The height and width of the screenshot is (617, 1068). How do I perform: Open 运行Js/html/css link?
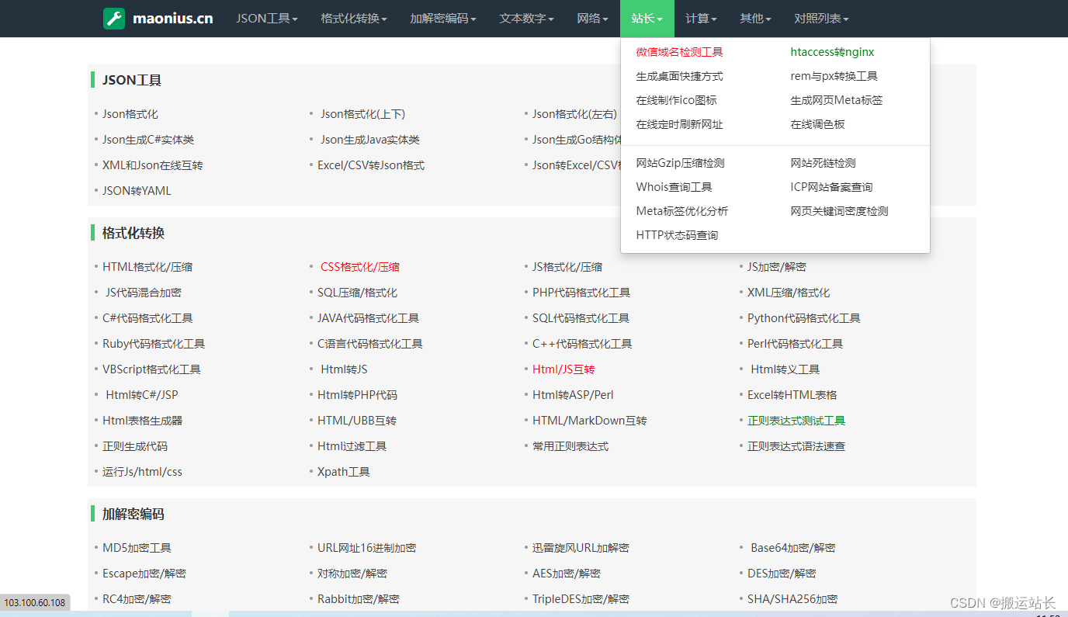(x=143, y=472)
